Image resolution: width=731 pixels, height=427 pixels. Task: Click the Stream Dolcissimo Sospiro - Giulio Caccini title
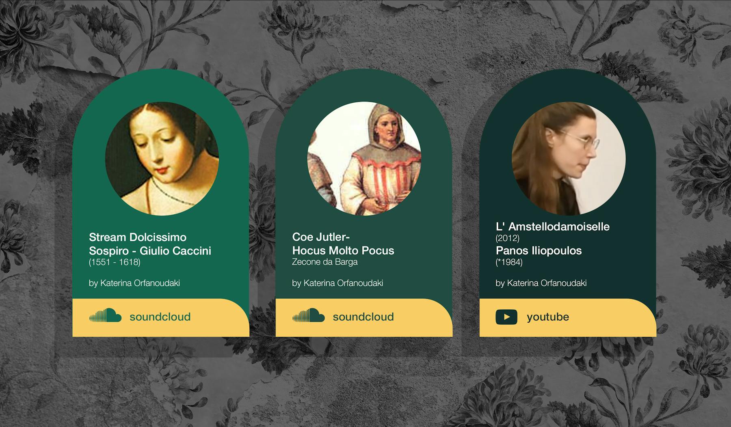(x=150, y=244)
